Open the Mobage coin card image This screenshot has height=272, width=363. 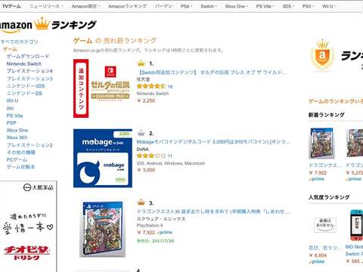click(x=103, y=158)
